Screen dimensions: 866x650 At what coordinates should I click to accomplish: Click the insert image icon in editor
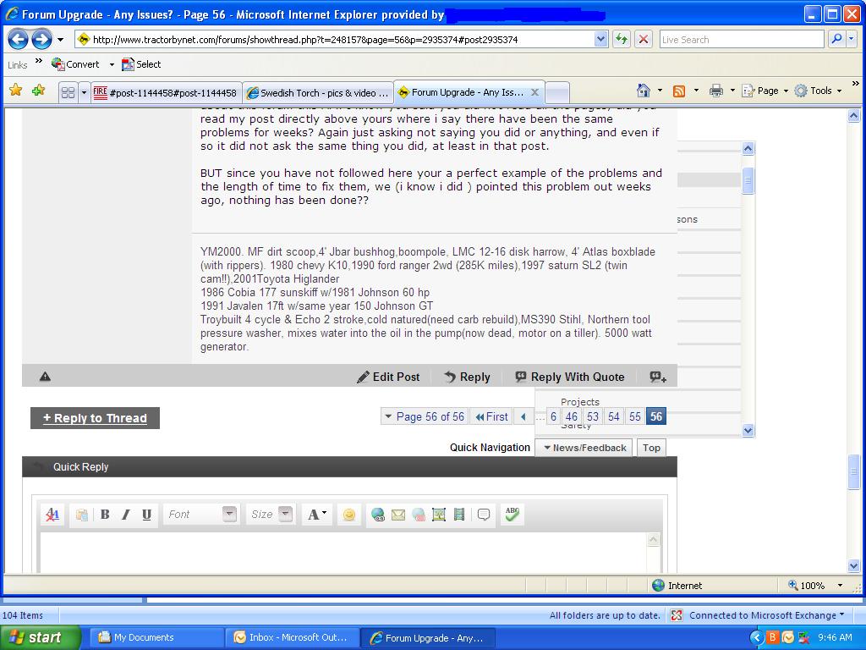coord(439,514)
